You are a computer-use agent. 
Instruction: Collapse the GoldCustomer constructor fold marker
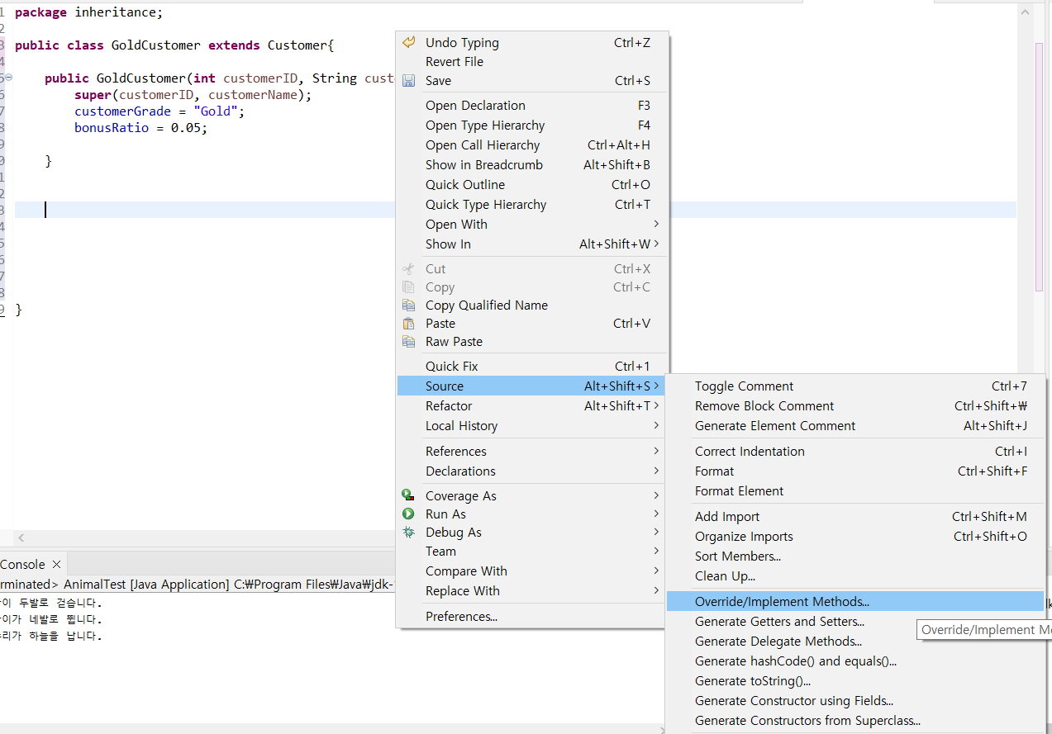[x=8, y=77]
